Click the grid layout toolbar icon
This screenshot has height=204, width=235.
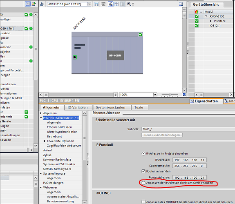click(x=116, y=4)
